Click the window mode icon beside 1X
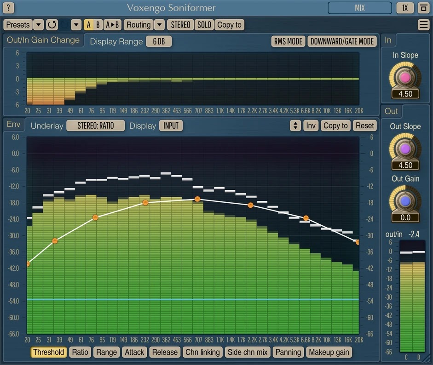This screenshot has height=365, width=433. click(423, 8)
